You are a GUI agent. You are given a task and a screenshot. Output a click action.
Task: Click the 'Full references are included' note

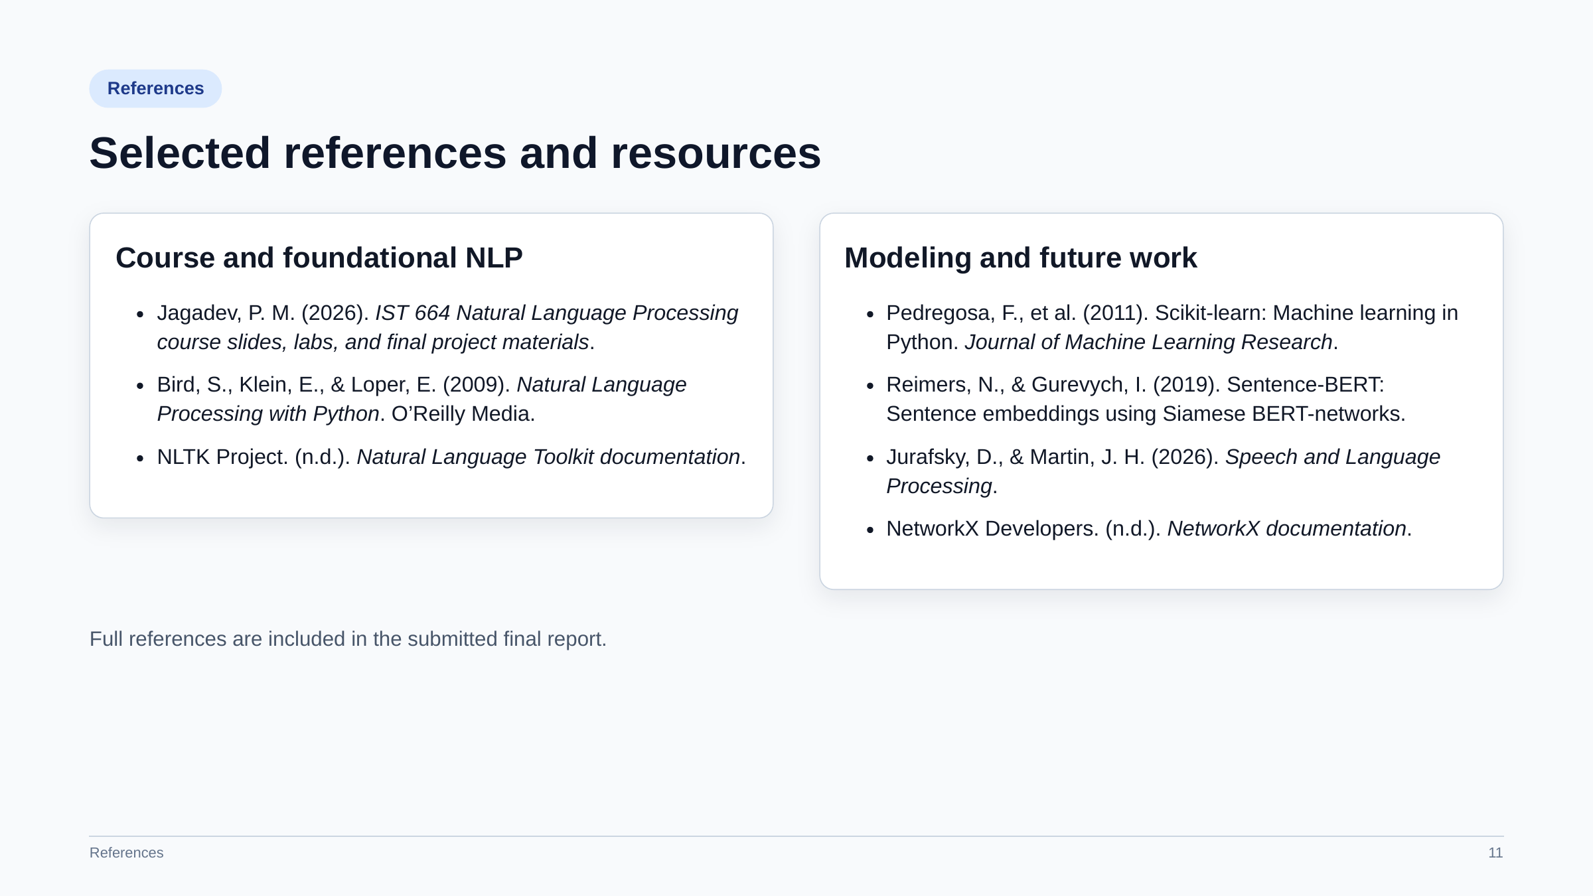(348, 638)
